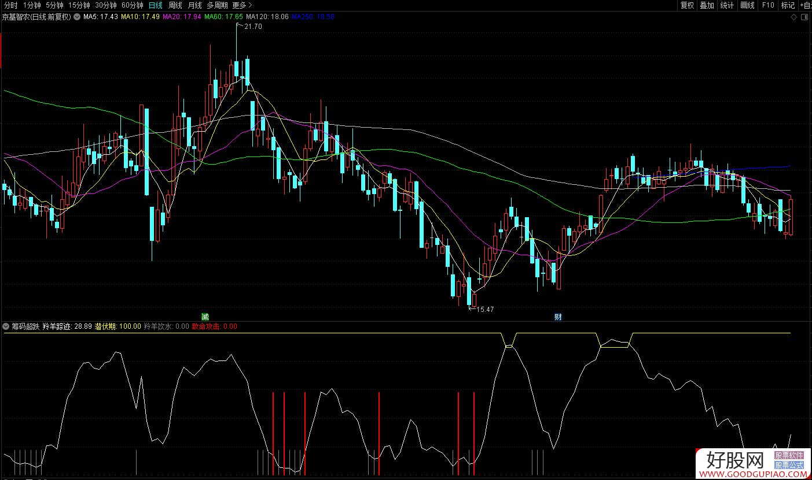This screenshot has height=480, width=812.
Task: Select the 60分钟 period tab
Action: (133, 5)
